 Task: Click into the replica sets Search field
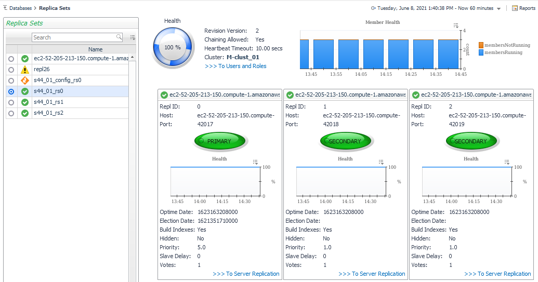click(73, 37)
